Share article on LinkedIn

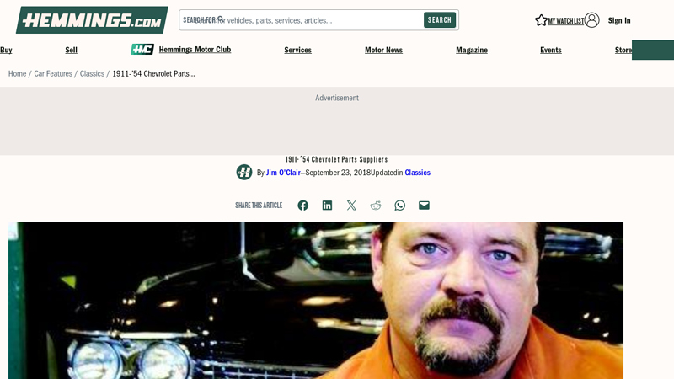[x=327, y=206]
